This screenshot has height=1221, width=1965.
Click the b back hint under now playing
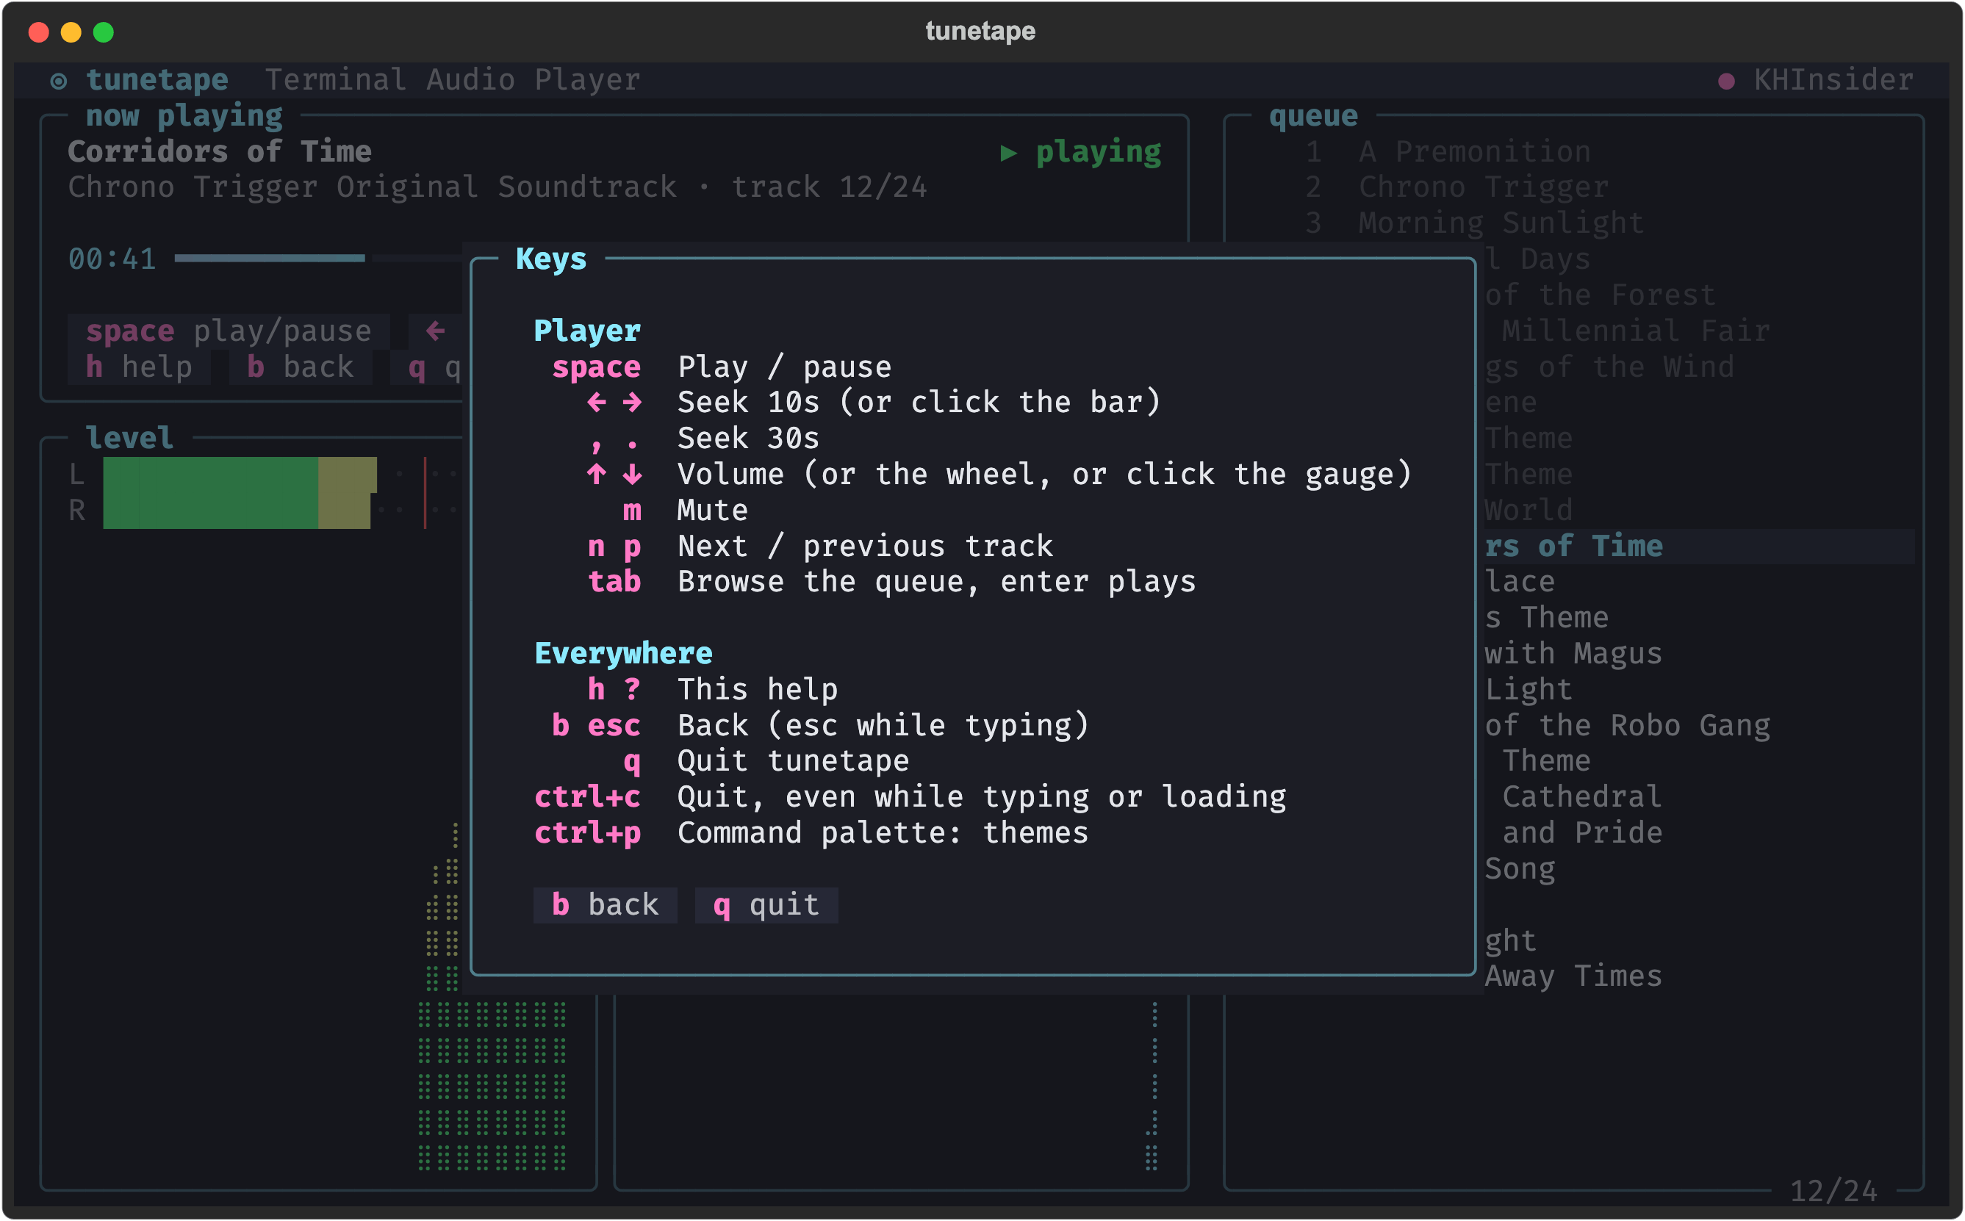click(301, 367)
